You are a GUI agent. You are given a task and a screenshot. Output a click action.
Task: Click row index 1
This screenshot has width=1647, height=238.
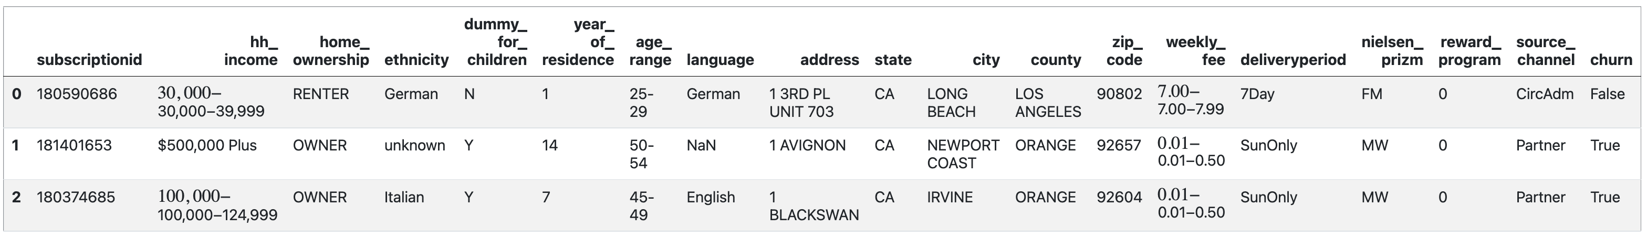[x=17, y=146]
